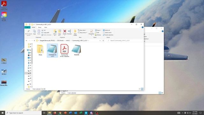The width and height of the screenshot is (204, 115).
Task: Click the Search Community_A-4E-C field
Action: pyautogui.click(x=125, y=41)
